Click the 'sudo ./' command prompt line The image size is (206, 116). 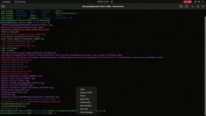coord(28,113)
